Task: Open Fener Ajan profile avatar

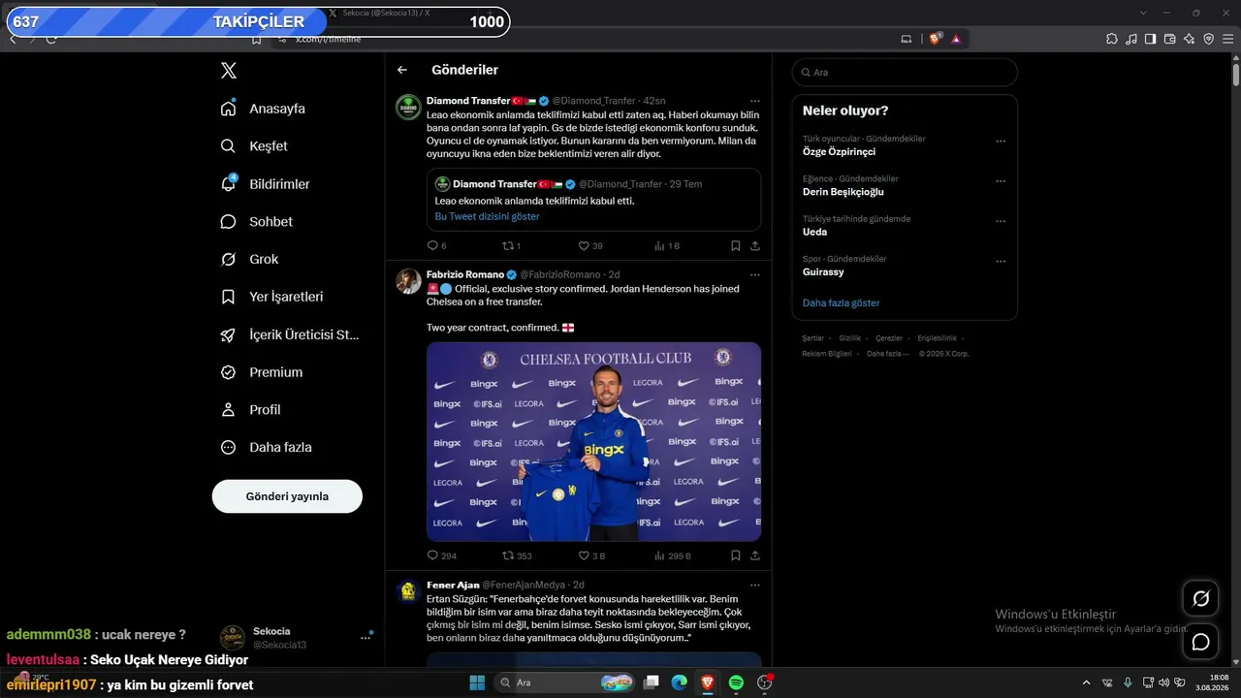Action: click(x=408, y=591)
